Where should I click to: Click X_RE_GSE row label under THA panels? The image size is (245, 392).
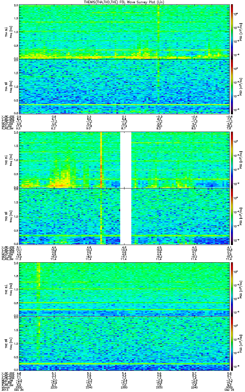click(8, 117)
